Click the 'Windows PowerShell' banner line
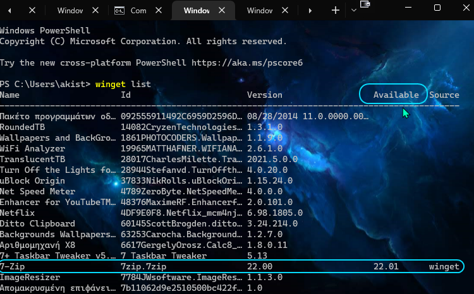This screenshot has width=474, height=294. (45, 31)
